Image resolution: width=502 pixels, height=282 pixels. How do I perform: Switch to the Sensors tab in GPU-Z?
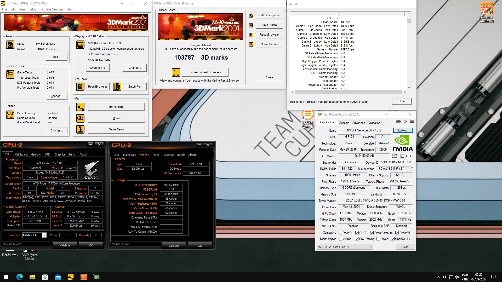(x=344, y=123)
